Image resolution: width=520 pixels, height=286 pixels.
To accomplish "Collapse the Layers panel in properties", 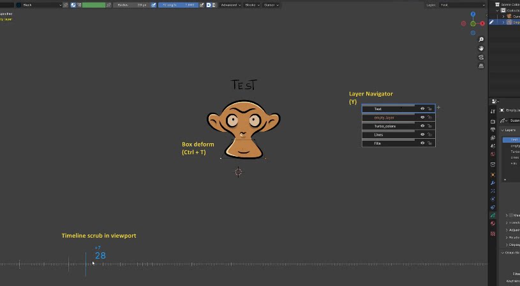I will (503, 130).
